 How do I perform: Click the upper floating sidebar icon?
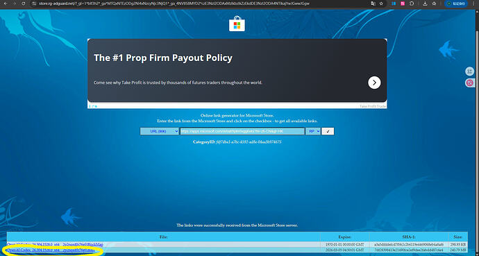coord(469,71)
